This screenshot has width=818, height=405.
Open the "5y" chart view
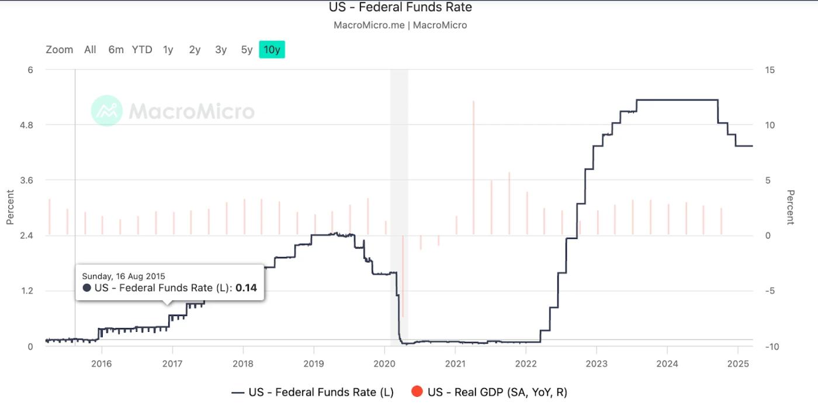click(x=246, y=50)
